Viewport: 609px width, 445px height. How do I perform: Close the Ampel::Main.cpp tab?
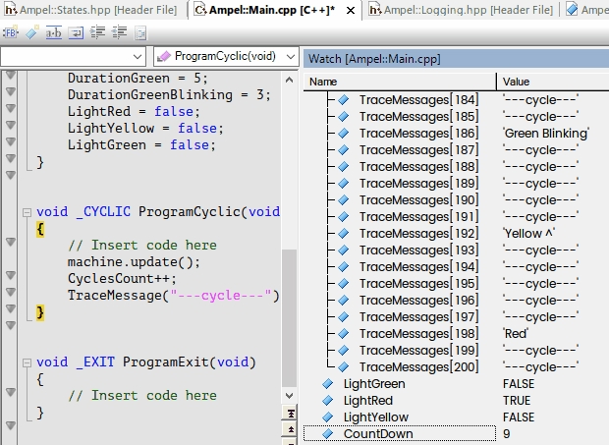(351, 11)
